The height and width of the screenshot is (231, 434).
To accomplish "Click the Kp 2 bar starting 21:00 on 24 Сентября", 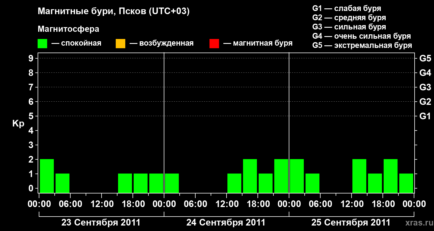I will [281, 176].
